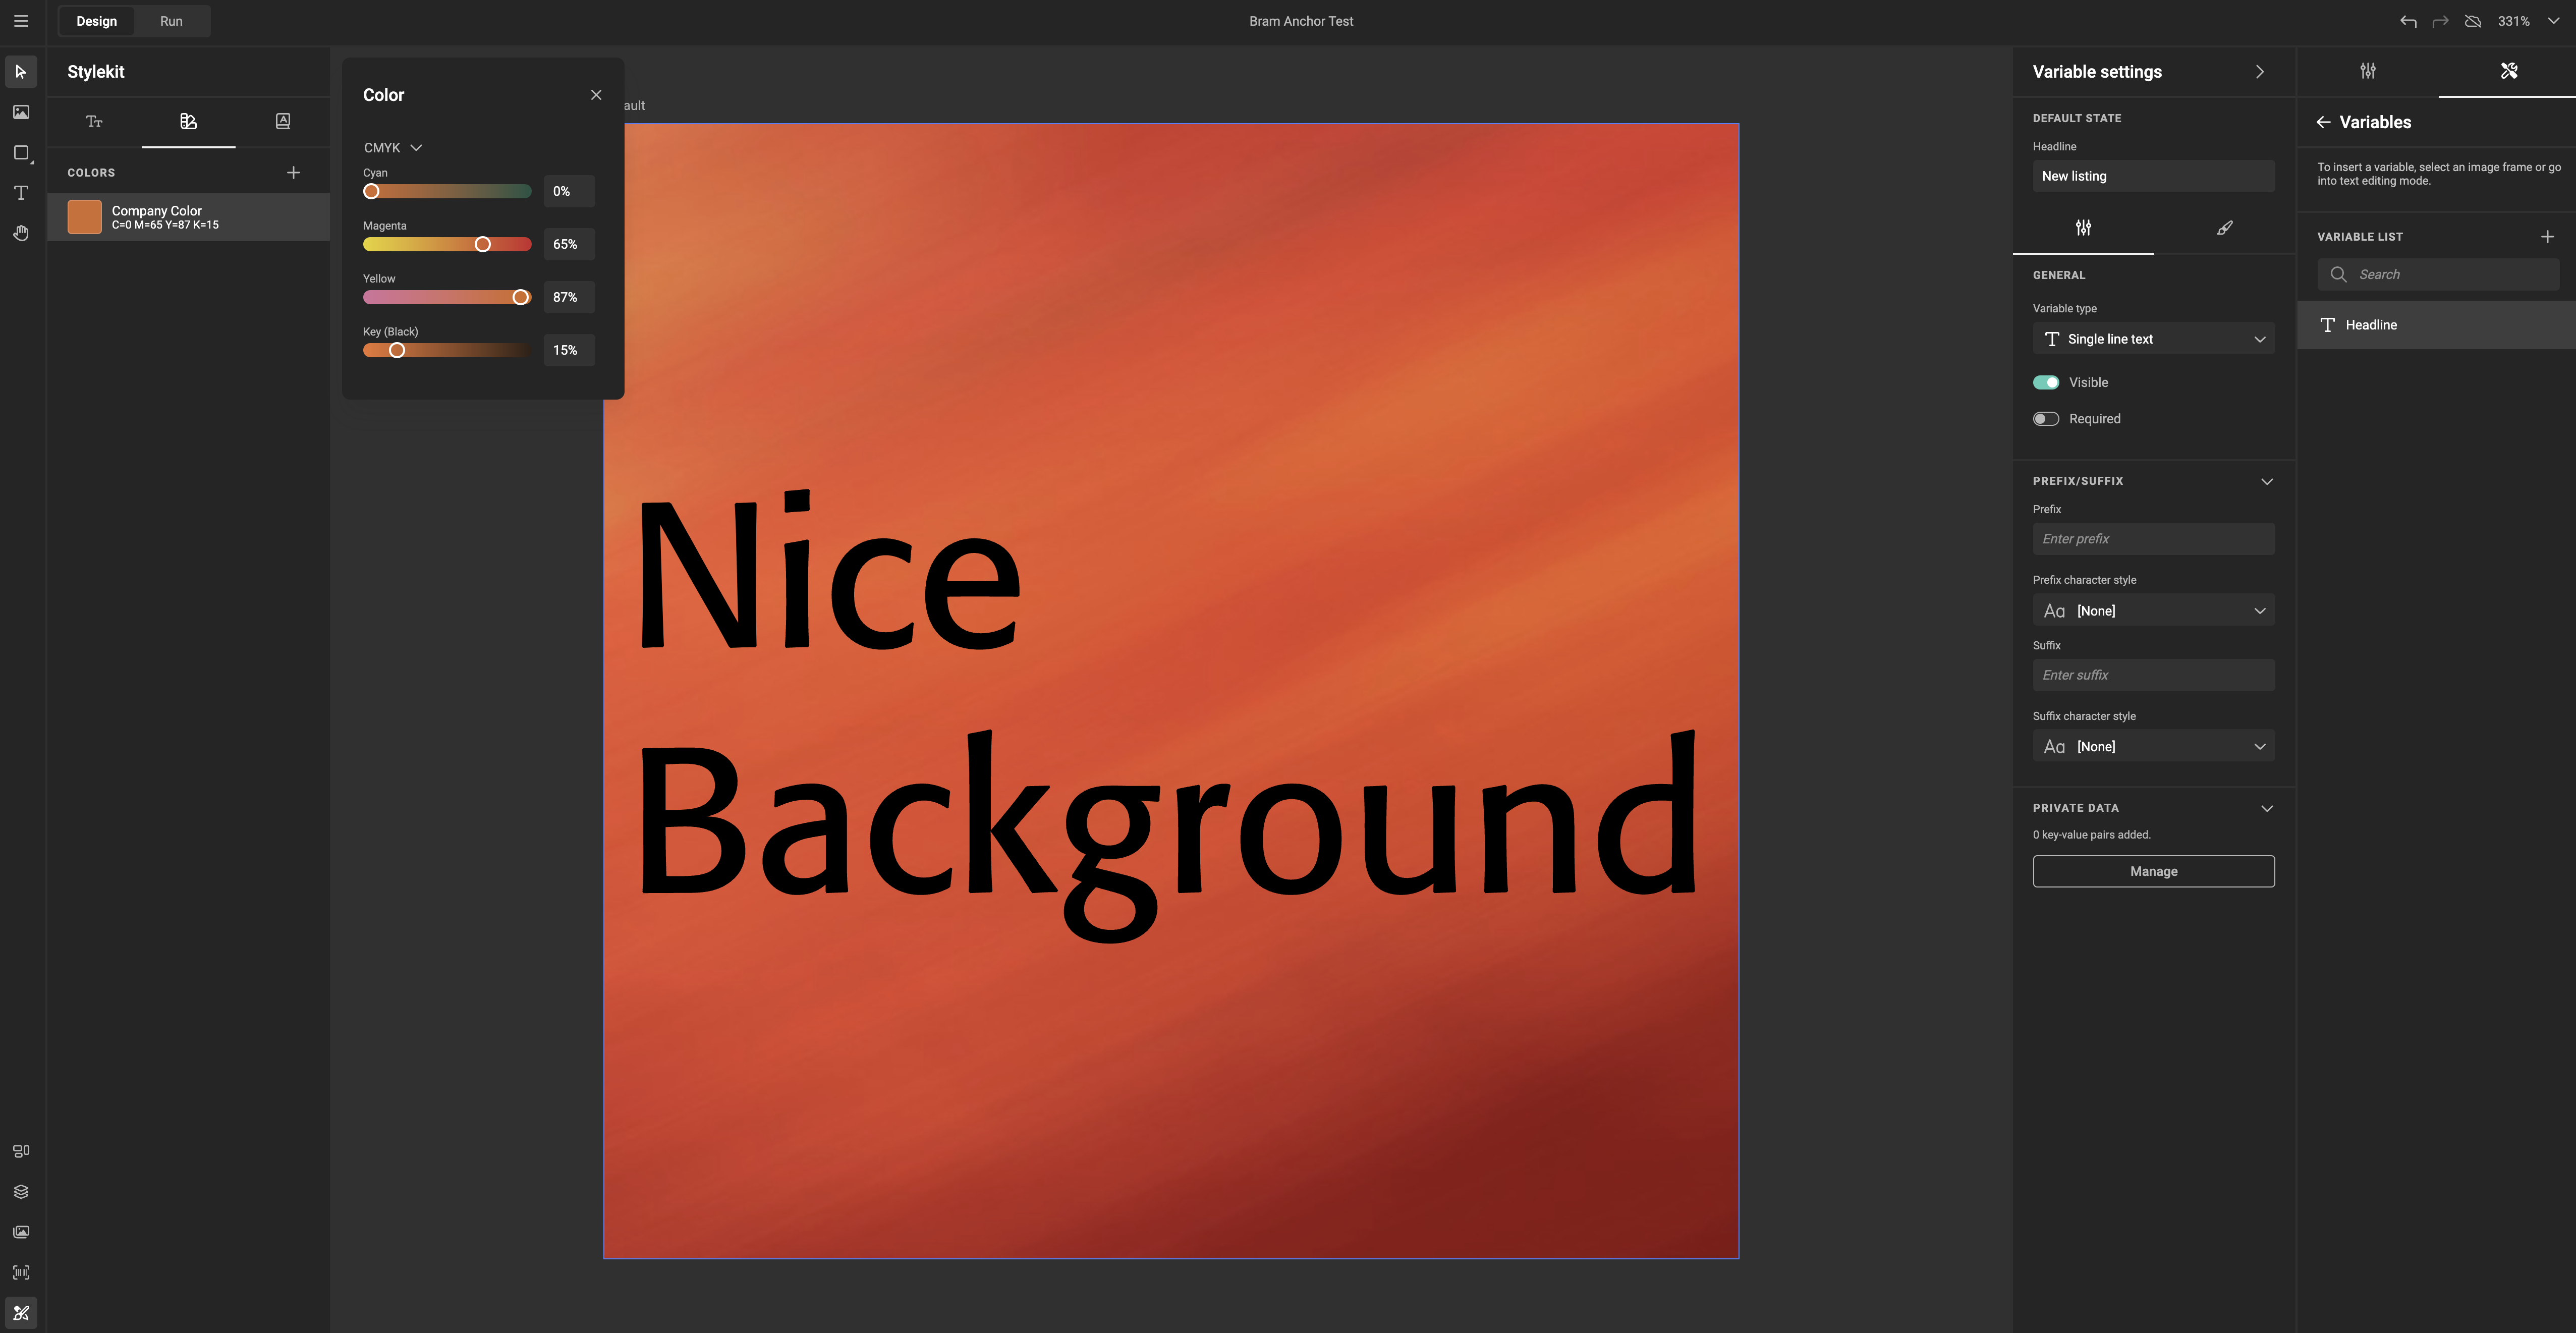Open the barcode panel icon

21,1272
